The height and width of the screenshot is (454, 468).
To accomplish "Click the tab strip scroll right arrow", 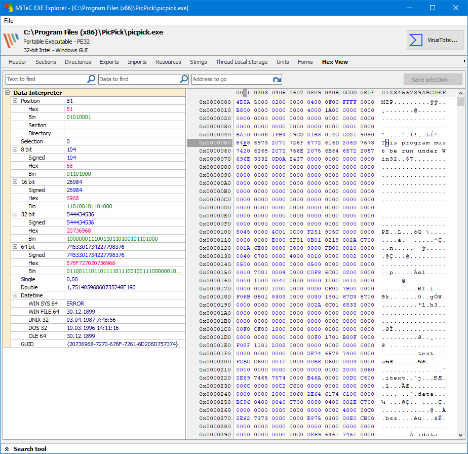I will (x=464, y=61).
